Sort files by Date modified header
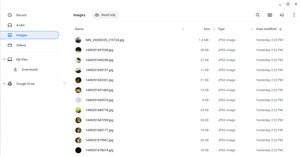300x157 pixels. [x=266, y=29]
